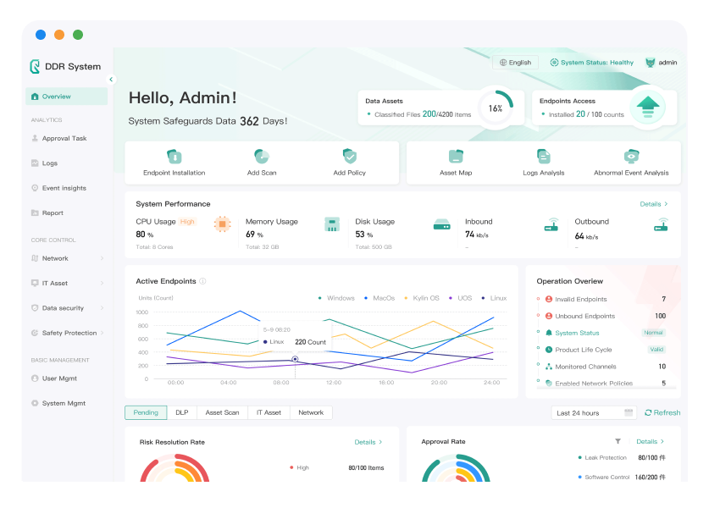
Task: Click the Approval Rate filter icon
Action: click(618, 441)
